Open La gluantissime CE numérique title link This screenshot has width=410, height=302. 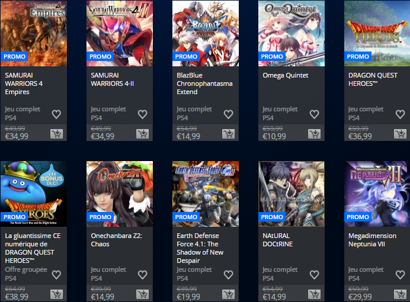pos(33,248)
